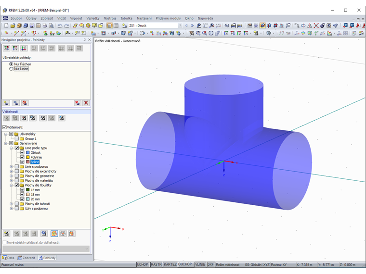
Task: Click the red X cancel selection toolbar icon
Action: (316, 25)
